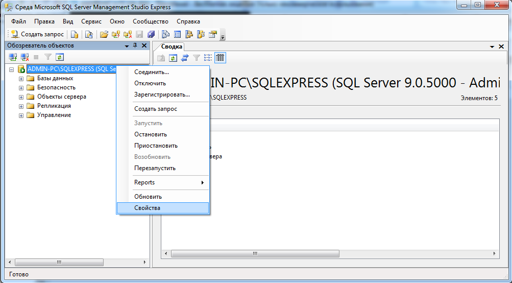Viewport: 512px width, 283px height.
Task: Click the disconnect icon in Обозреватель объектов toolbar
Action: pyautogui.click(x=25, y=57)
